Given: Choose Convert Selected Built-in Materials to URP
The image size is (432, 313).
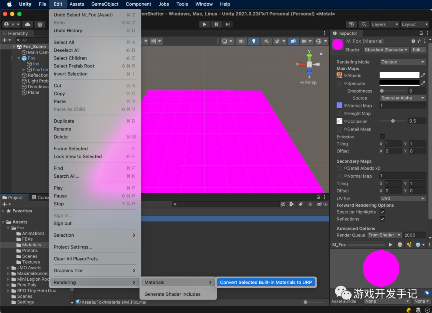Looking at the screenshot, I should click(266, 283).
